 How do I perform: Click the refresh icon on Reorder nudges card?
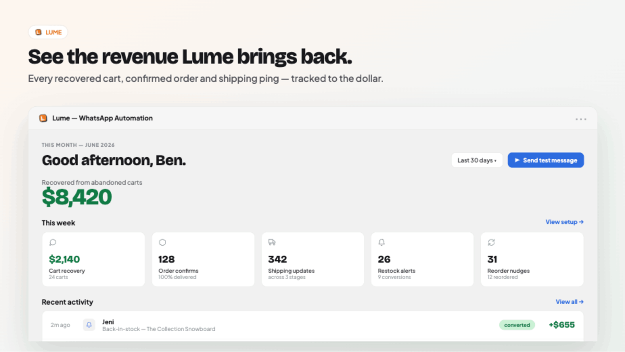(x=491, y=242)
